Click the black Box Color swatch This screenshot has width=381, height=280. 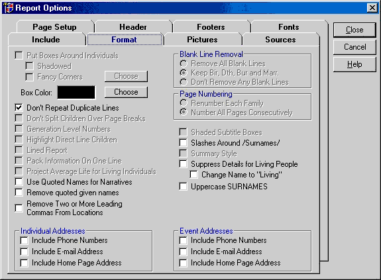click(x=76, y=92)
